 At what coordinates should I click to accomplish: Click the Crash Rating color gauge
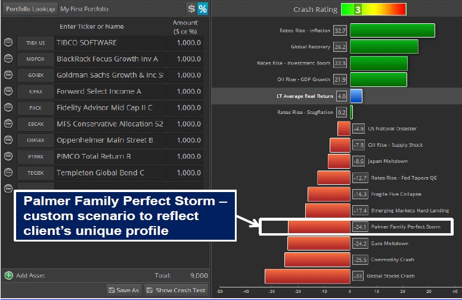373,10
